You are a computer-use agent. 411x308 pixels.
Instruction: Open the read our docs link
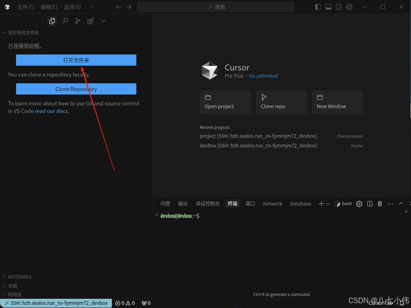(51, 111)
